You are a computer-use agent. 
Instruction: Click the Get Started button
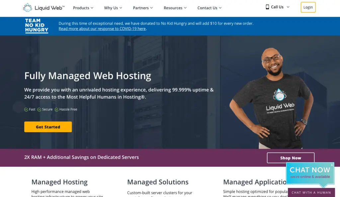click(x=48, y=127)
